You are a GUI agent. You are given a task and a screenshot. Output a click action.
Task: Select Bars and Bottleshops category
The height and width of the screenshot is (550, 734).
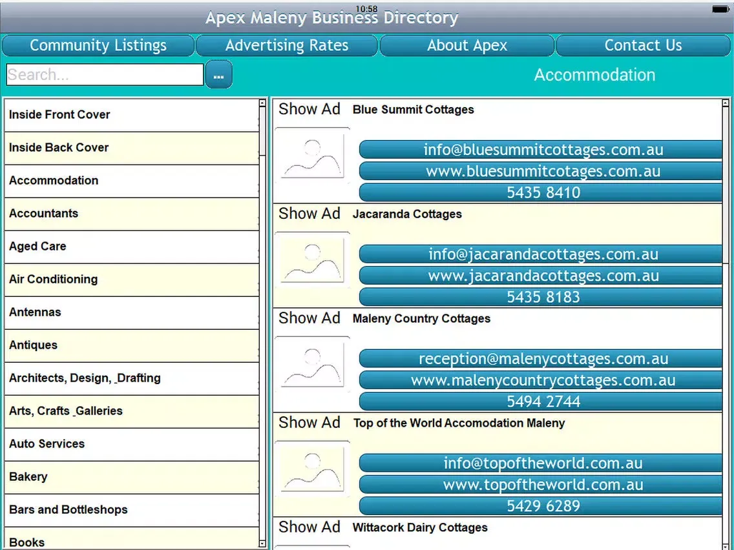tap(132, 510)
